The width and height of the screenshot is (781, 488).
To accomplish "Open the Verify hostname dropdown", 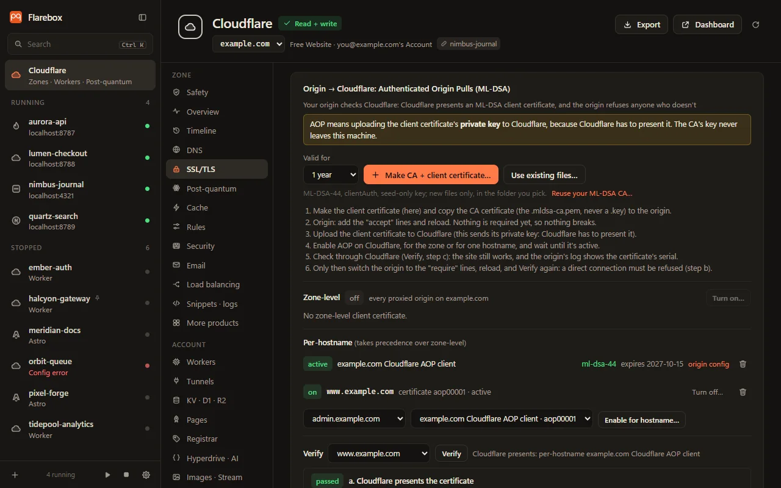I will point(379,454).
